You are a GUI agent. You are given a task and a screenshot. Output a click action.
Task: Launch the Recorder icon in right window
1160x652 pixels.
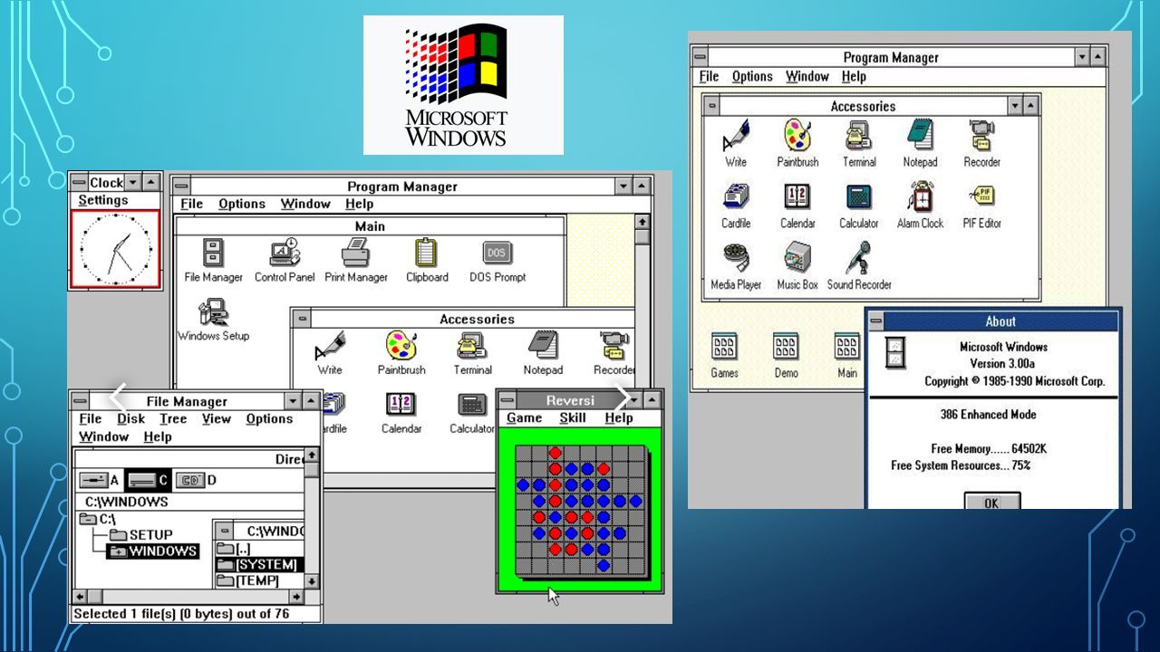click(981, 143)
